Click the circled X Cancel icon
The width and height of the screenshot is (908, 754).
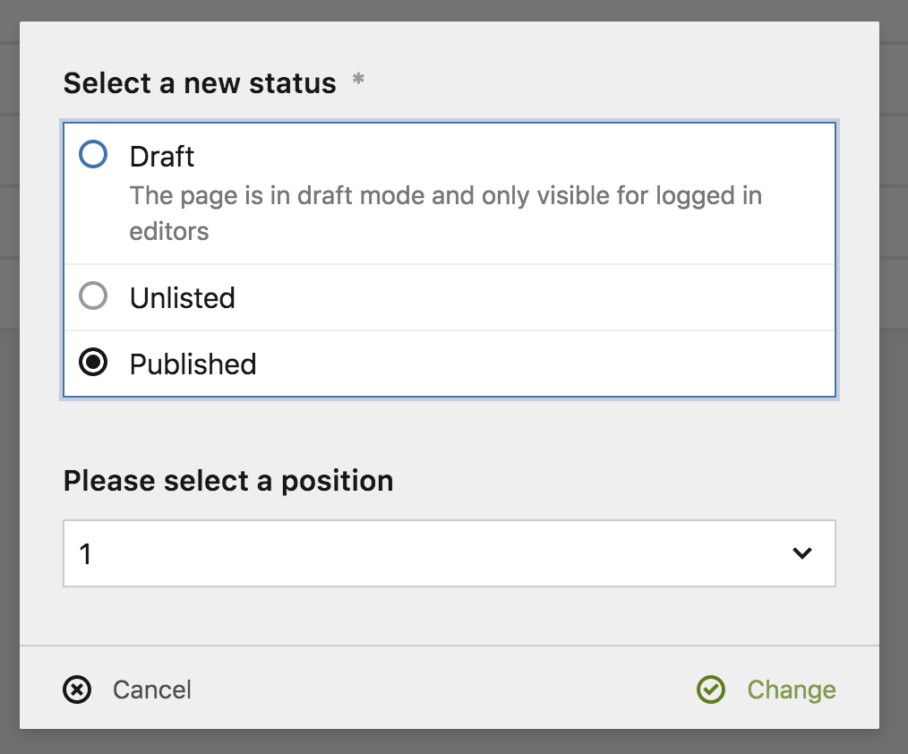(x=78, y=690)
